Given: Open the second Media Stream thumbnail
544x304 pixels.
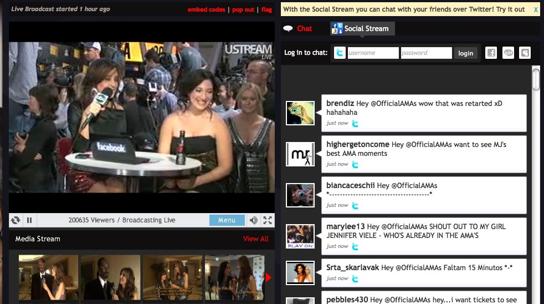Looking at the screenshot, I should (x=111, y=277).
